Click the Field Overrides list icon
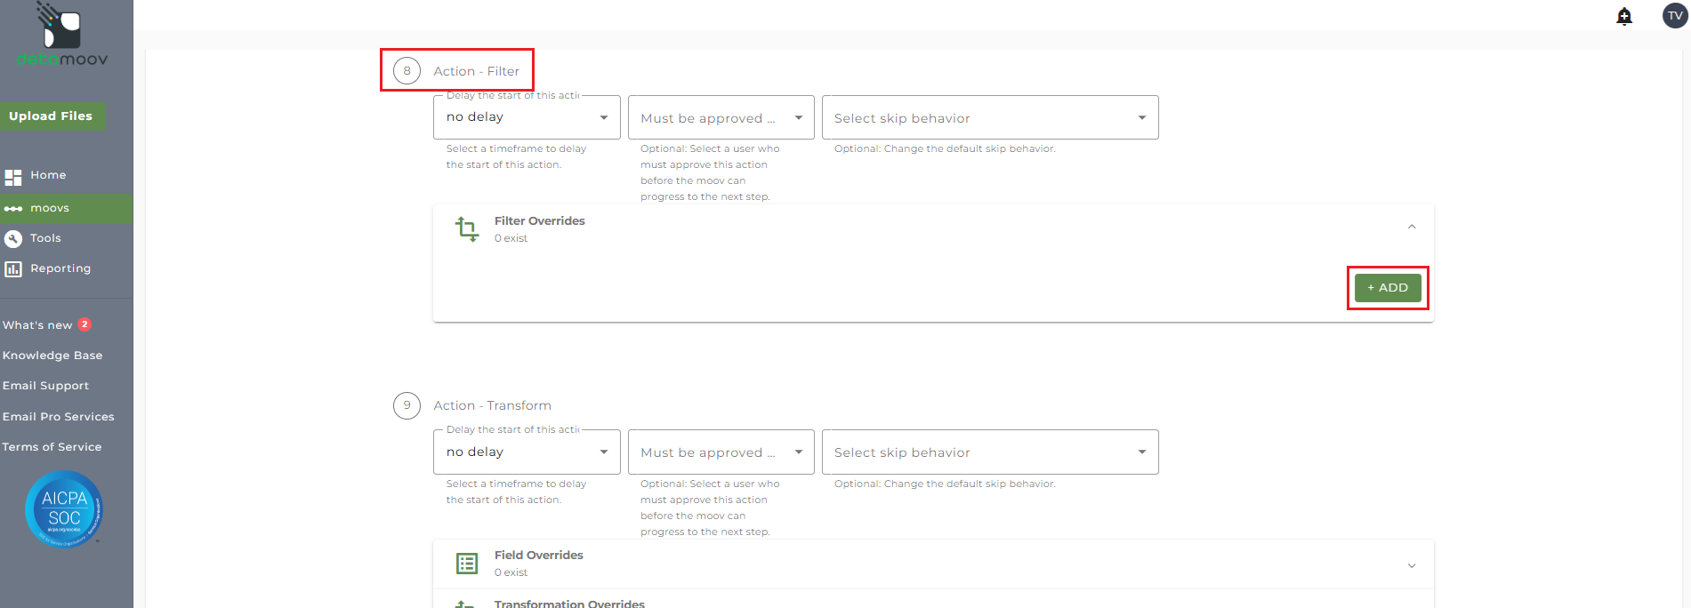Viewport: 1691px width, 608px height. tap(466, 564)
